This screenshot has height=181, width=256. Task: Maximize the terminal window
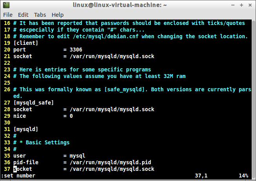(x=241, y=5)
